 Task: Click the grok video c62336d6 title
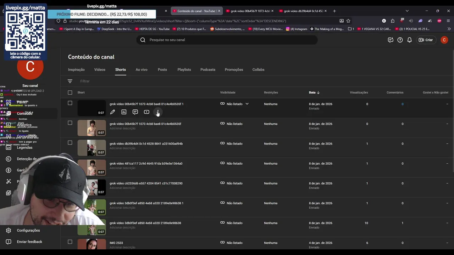[146, 183]
